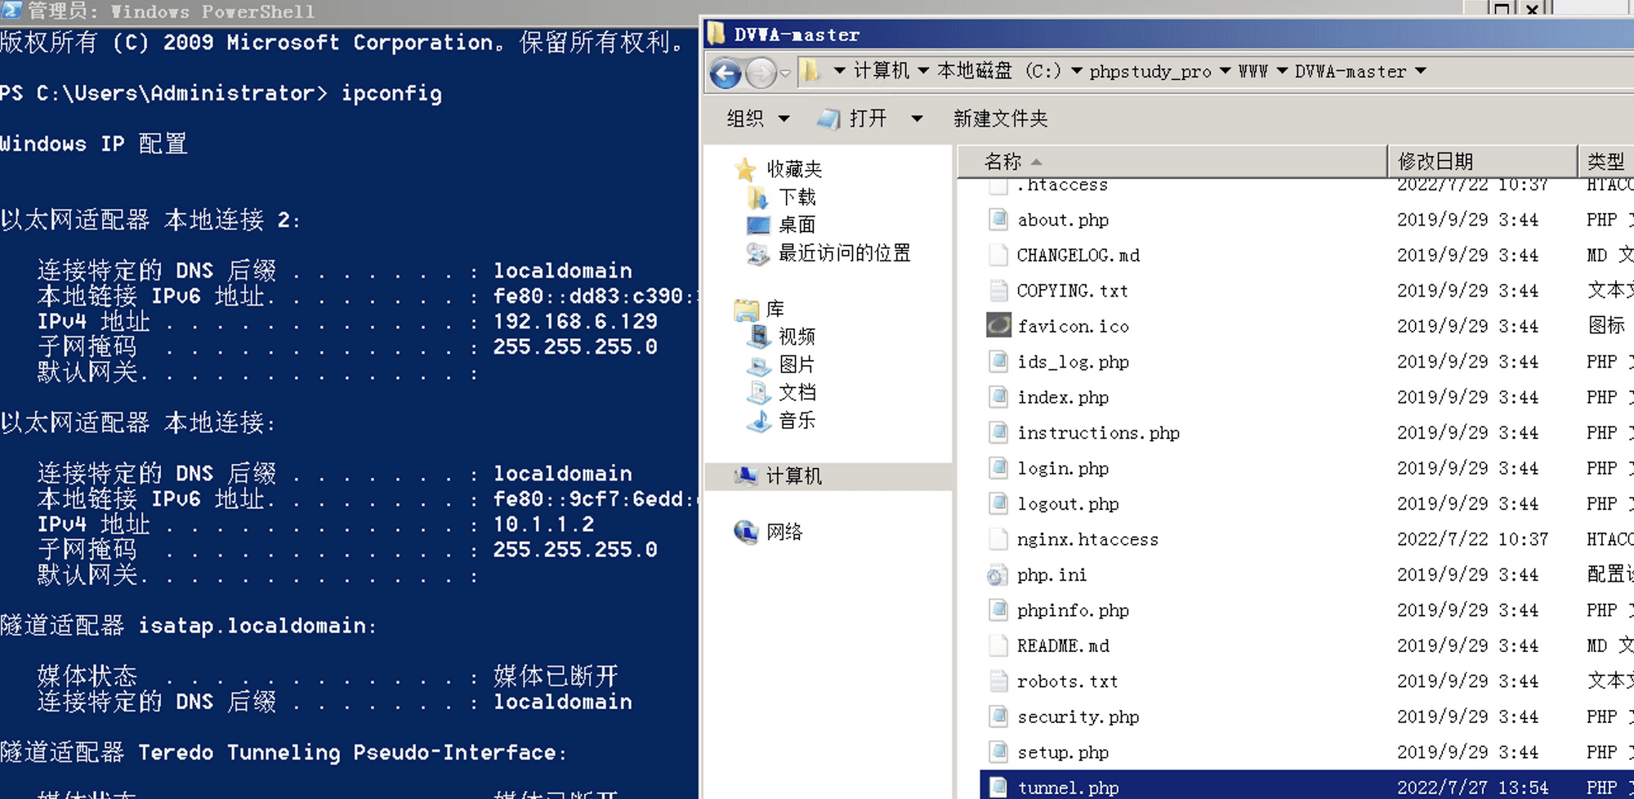Sort by the 类型 column header
This screenshot has height=799, width=1634.
point(1606,161)
